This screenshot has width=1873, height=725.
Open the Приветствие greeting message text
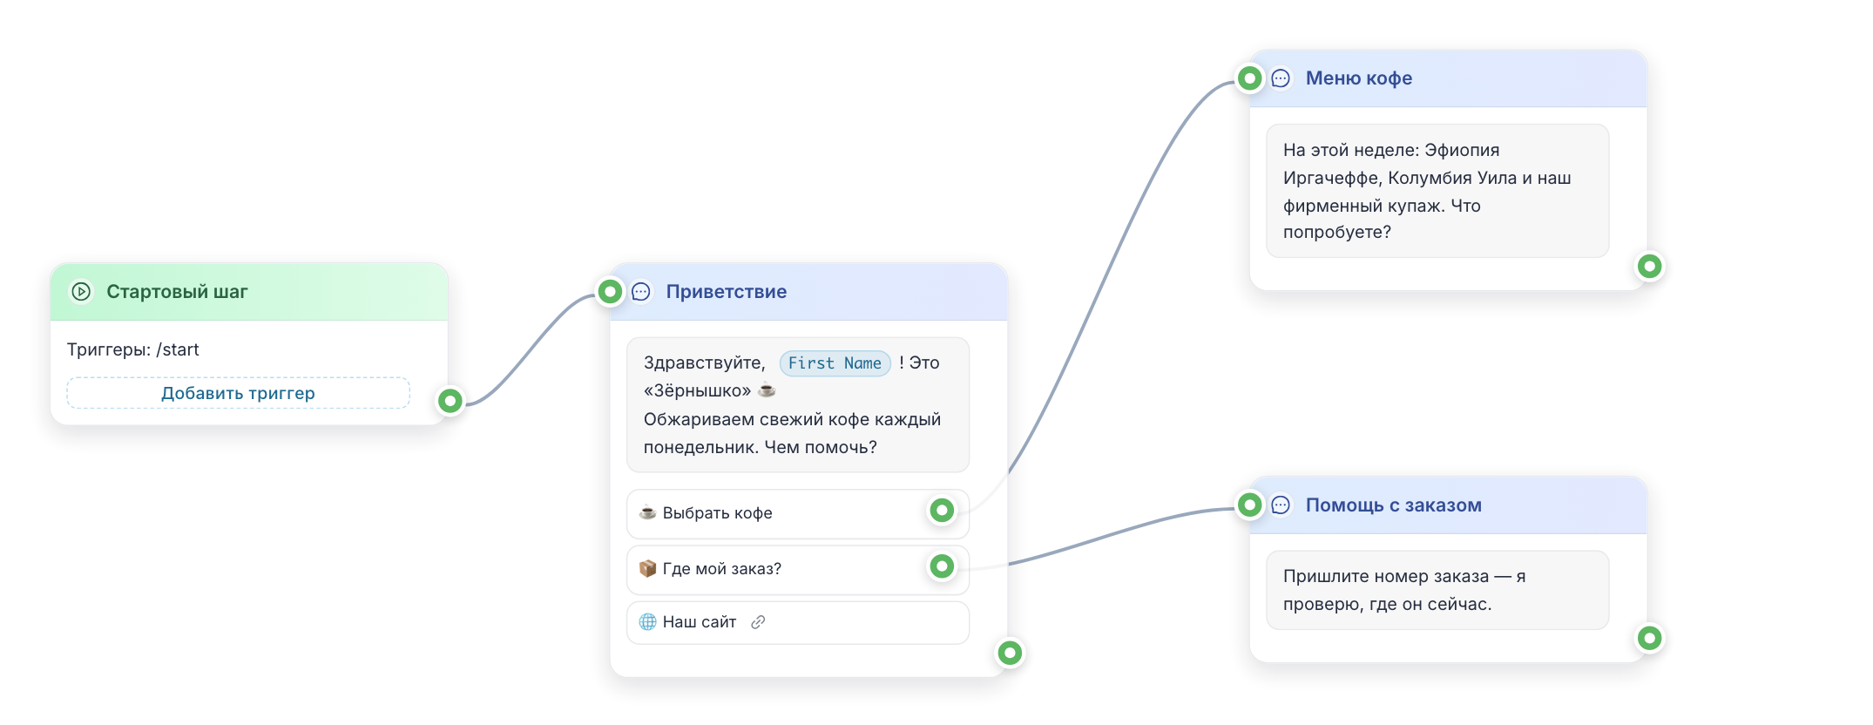point(798,405)
